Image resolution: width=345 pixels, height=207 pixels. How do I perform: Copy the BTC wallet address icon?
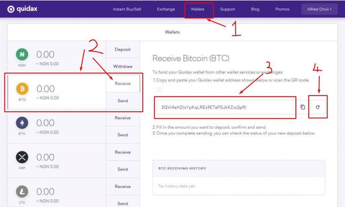[303, 107]
